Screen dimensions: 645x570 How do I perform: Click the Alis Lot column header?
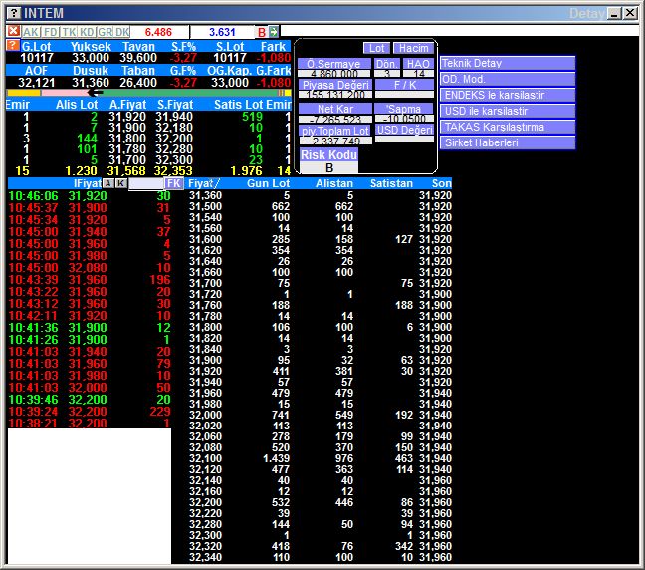pos(77,105)
